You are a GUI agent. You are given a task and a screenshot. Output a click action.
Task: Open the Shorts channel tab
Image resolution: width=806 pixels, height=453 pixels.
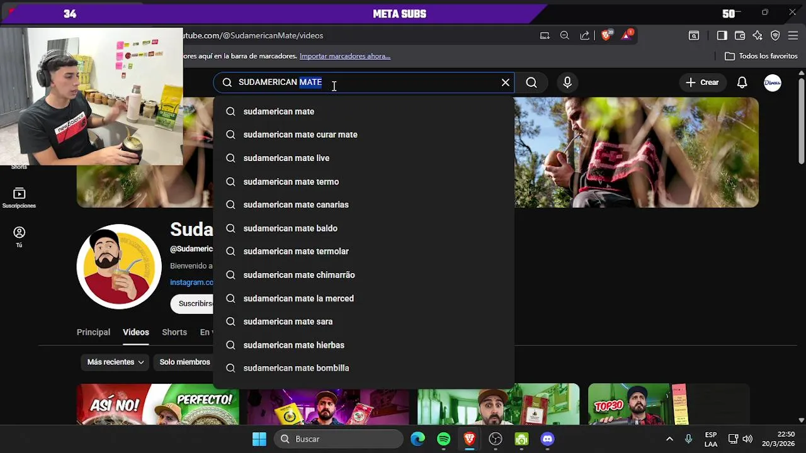pyautogui.click(x=174, y=332)
